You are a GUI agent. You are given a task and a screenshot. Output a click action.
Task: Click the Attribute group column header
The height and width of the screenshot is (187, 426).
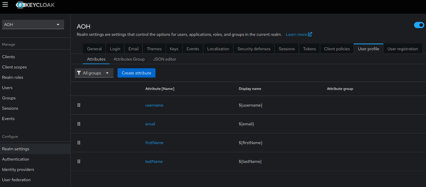(340, 89)
